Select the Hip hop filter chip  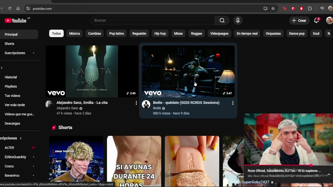[x=160, y=34]
